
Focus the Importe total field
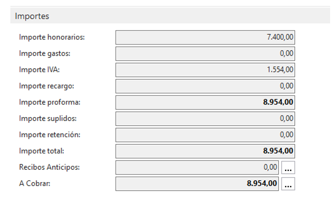[205, 151]
